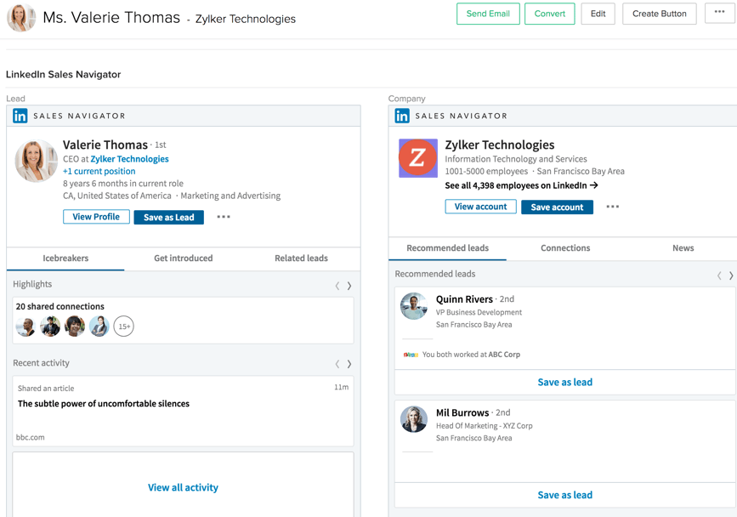Open the Zylker Technologies link under CEO
Viewport: 737px width, 517px height.
coord(130,159)
